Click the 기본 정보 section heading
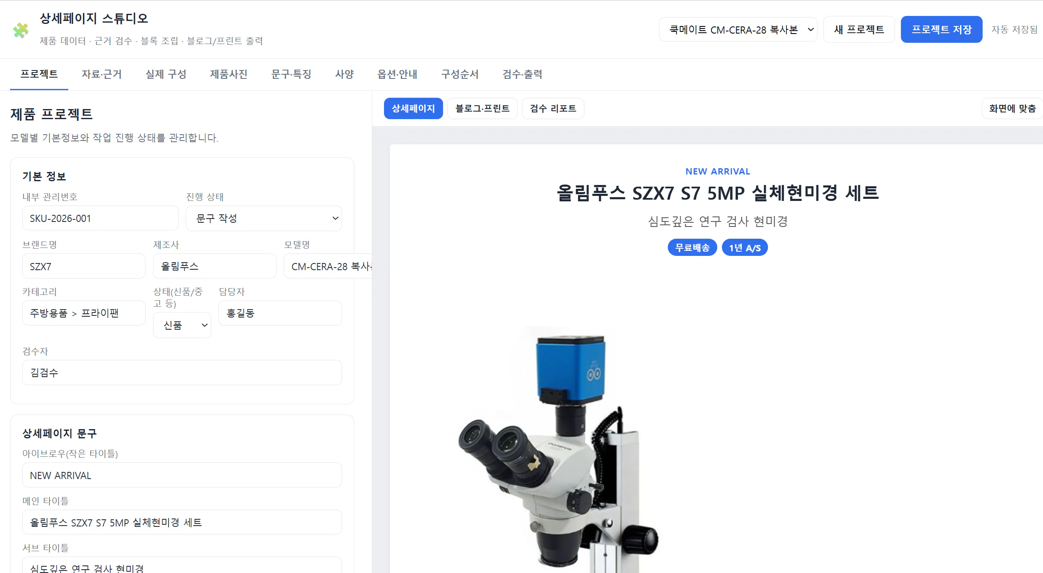 (x=44, y=176)
